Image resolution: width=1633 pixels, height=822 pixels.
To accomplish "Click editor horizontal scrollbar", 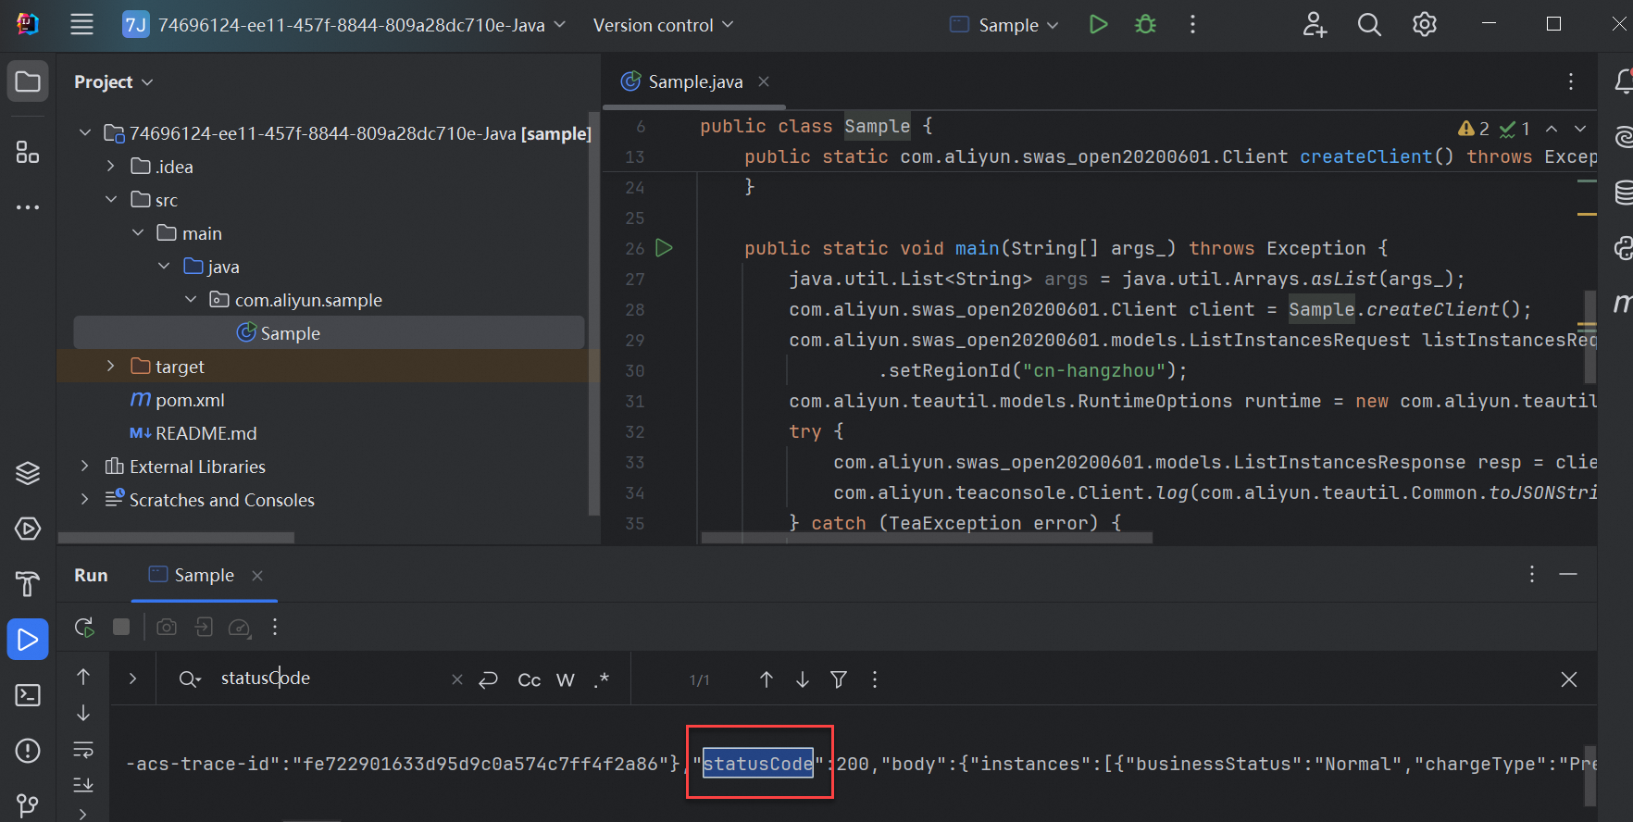I will [927, 537].
